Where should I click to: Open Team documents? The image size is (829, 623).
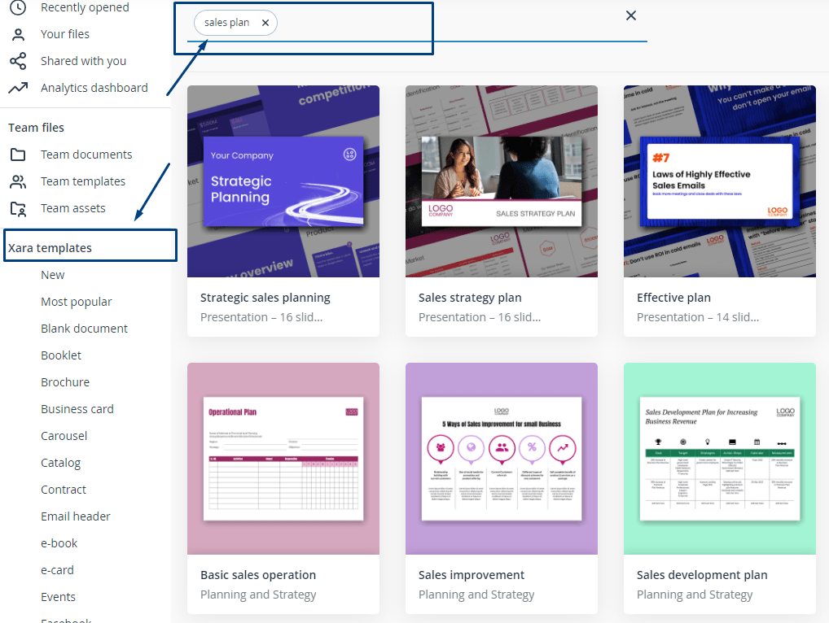(86, 155)
